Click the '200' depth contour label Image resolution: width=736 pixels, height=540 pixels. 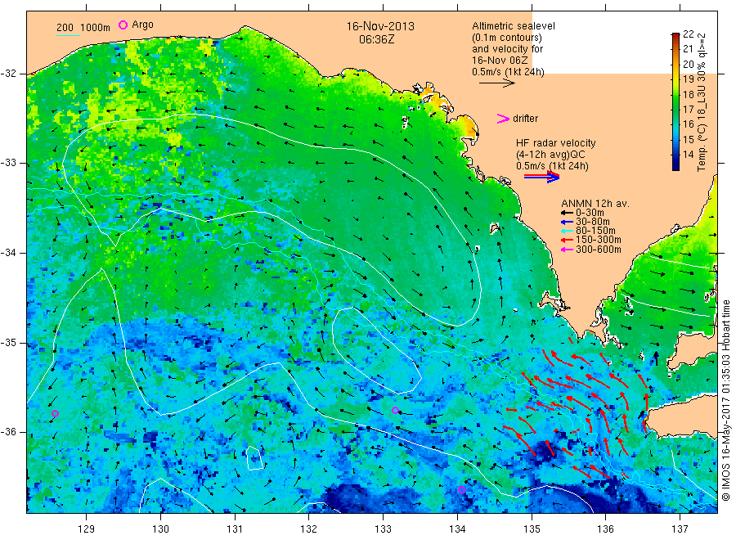[x=65, y=28]
